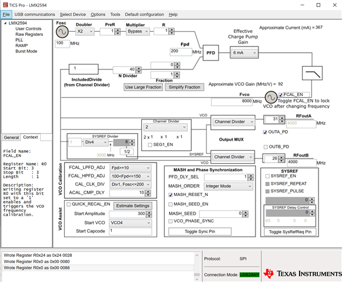Enable the MASH_SEED_EN checkbox
Image resolution: width=342 pixels, height=282 pixels.
tap(171, 204)
